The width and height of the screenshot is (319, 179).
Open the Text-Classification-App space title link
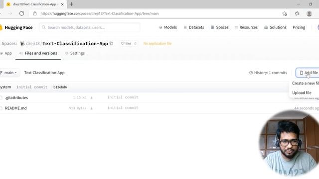75,44
